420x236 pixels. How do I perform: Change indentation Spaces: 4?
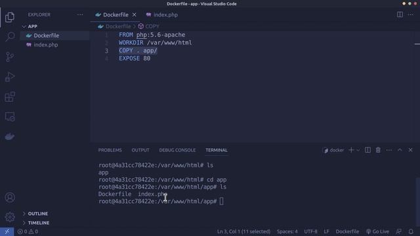click(x=287, y=231)
